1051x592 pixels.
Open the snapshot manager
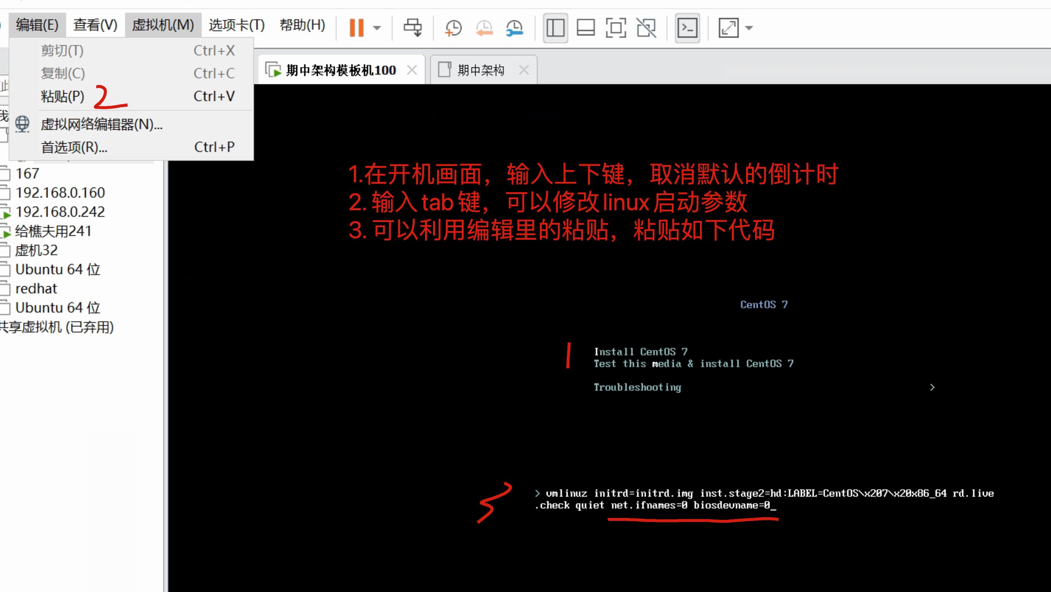514,27
